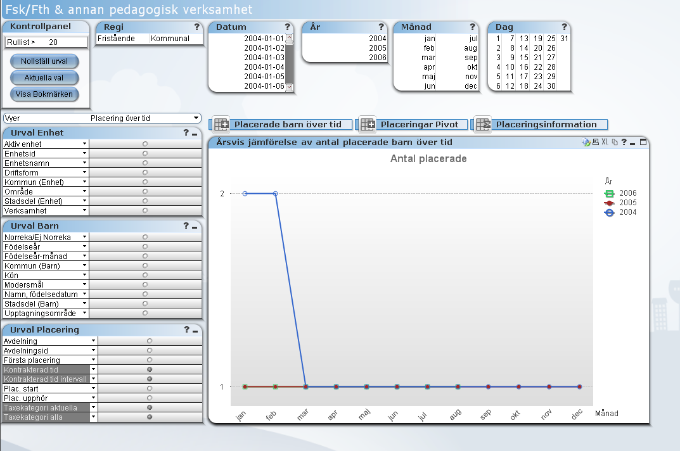Image resolution: width=680 pixels, height=451 pixels.
Task: Expand the Upptagningsområde dropdown
Action: 84,313
